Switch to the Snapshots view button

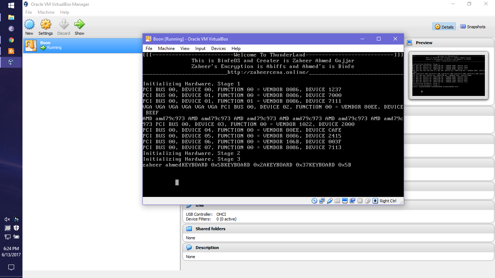[x=473, y=27]
